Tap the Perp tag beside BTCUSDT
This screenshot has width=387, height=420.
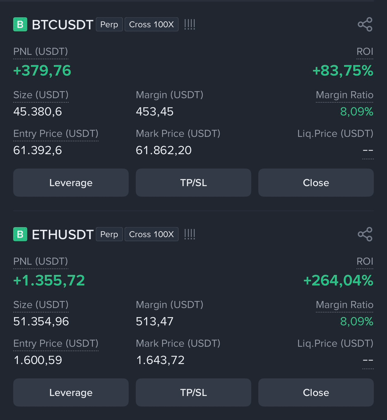click(109, 24)
